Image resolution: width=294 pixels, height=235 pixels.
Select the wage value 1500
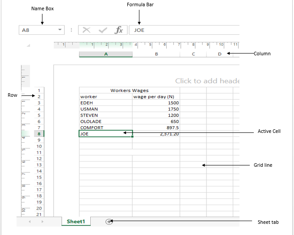pyautogui.click(x=156, y=103)
